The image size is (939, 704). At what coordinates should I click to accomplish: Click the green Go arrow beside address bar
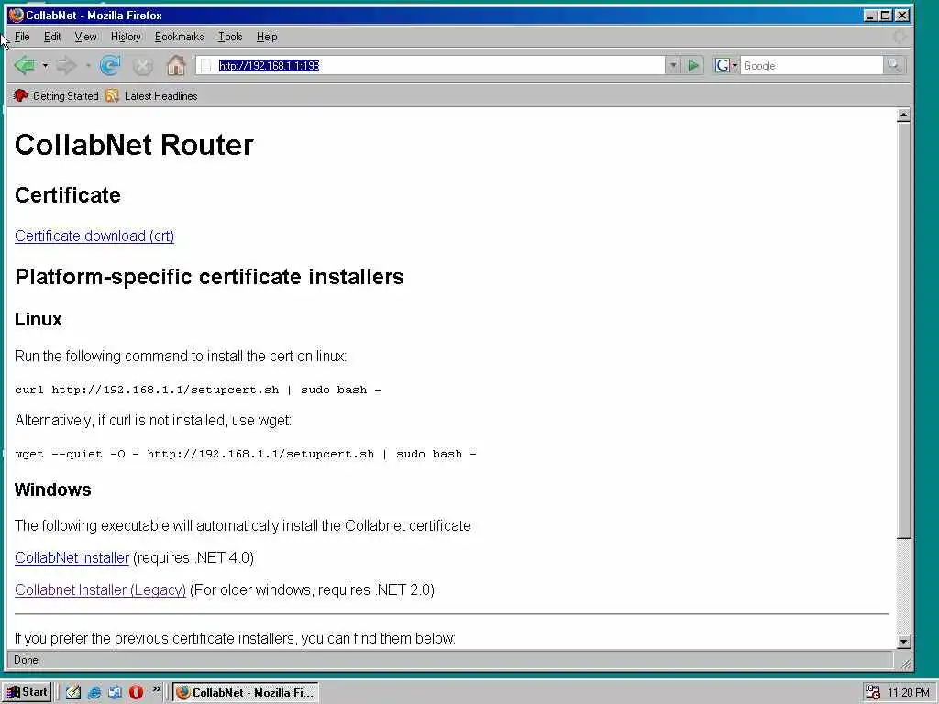(x=693, y=65)
